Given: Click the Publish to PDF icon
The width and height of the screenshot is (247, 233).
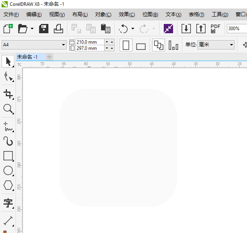Looking at the screenshot, I should pyautogui.click(x=215, y=29).
